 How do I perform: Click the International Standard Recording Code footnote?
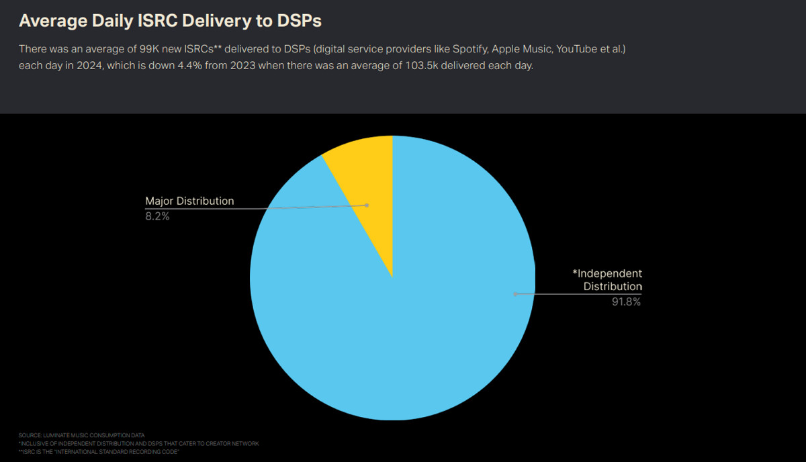(99, 451)
